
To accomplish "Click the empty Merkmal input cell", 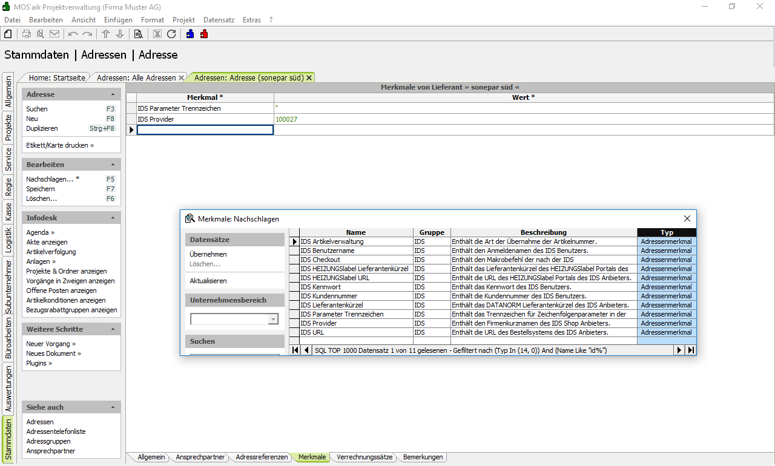I will point(205,130).
